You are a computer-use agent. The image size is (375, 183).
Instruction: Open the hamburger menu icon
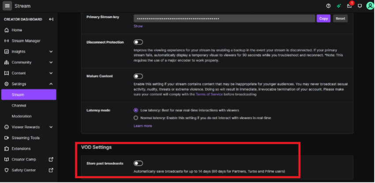pyautogui.click(x=7, y=6)
